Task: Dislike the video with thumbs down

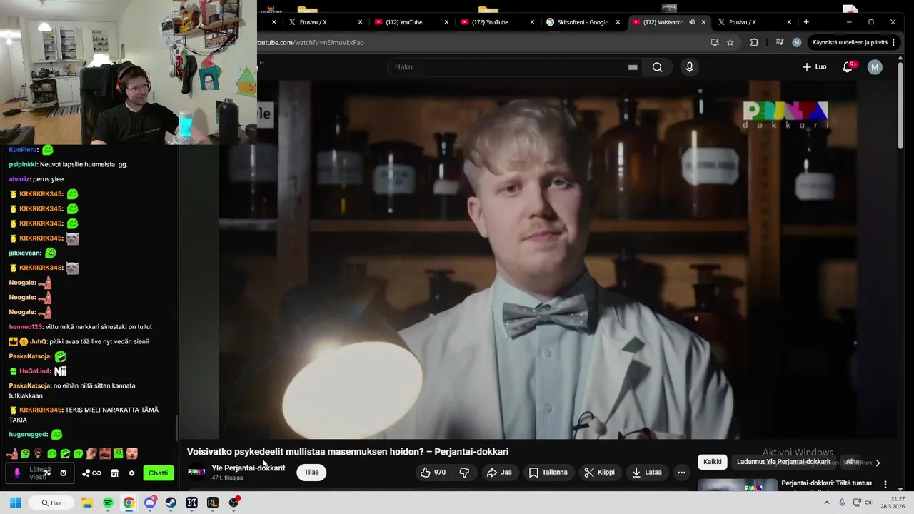Action: pyautogui.click(x=464, y=473)
